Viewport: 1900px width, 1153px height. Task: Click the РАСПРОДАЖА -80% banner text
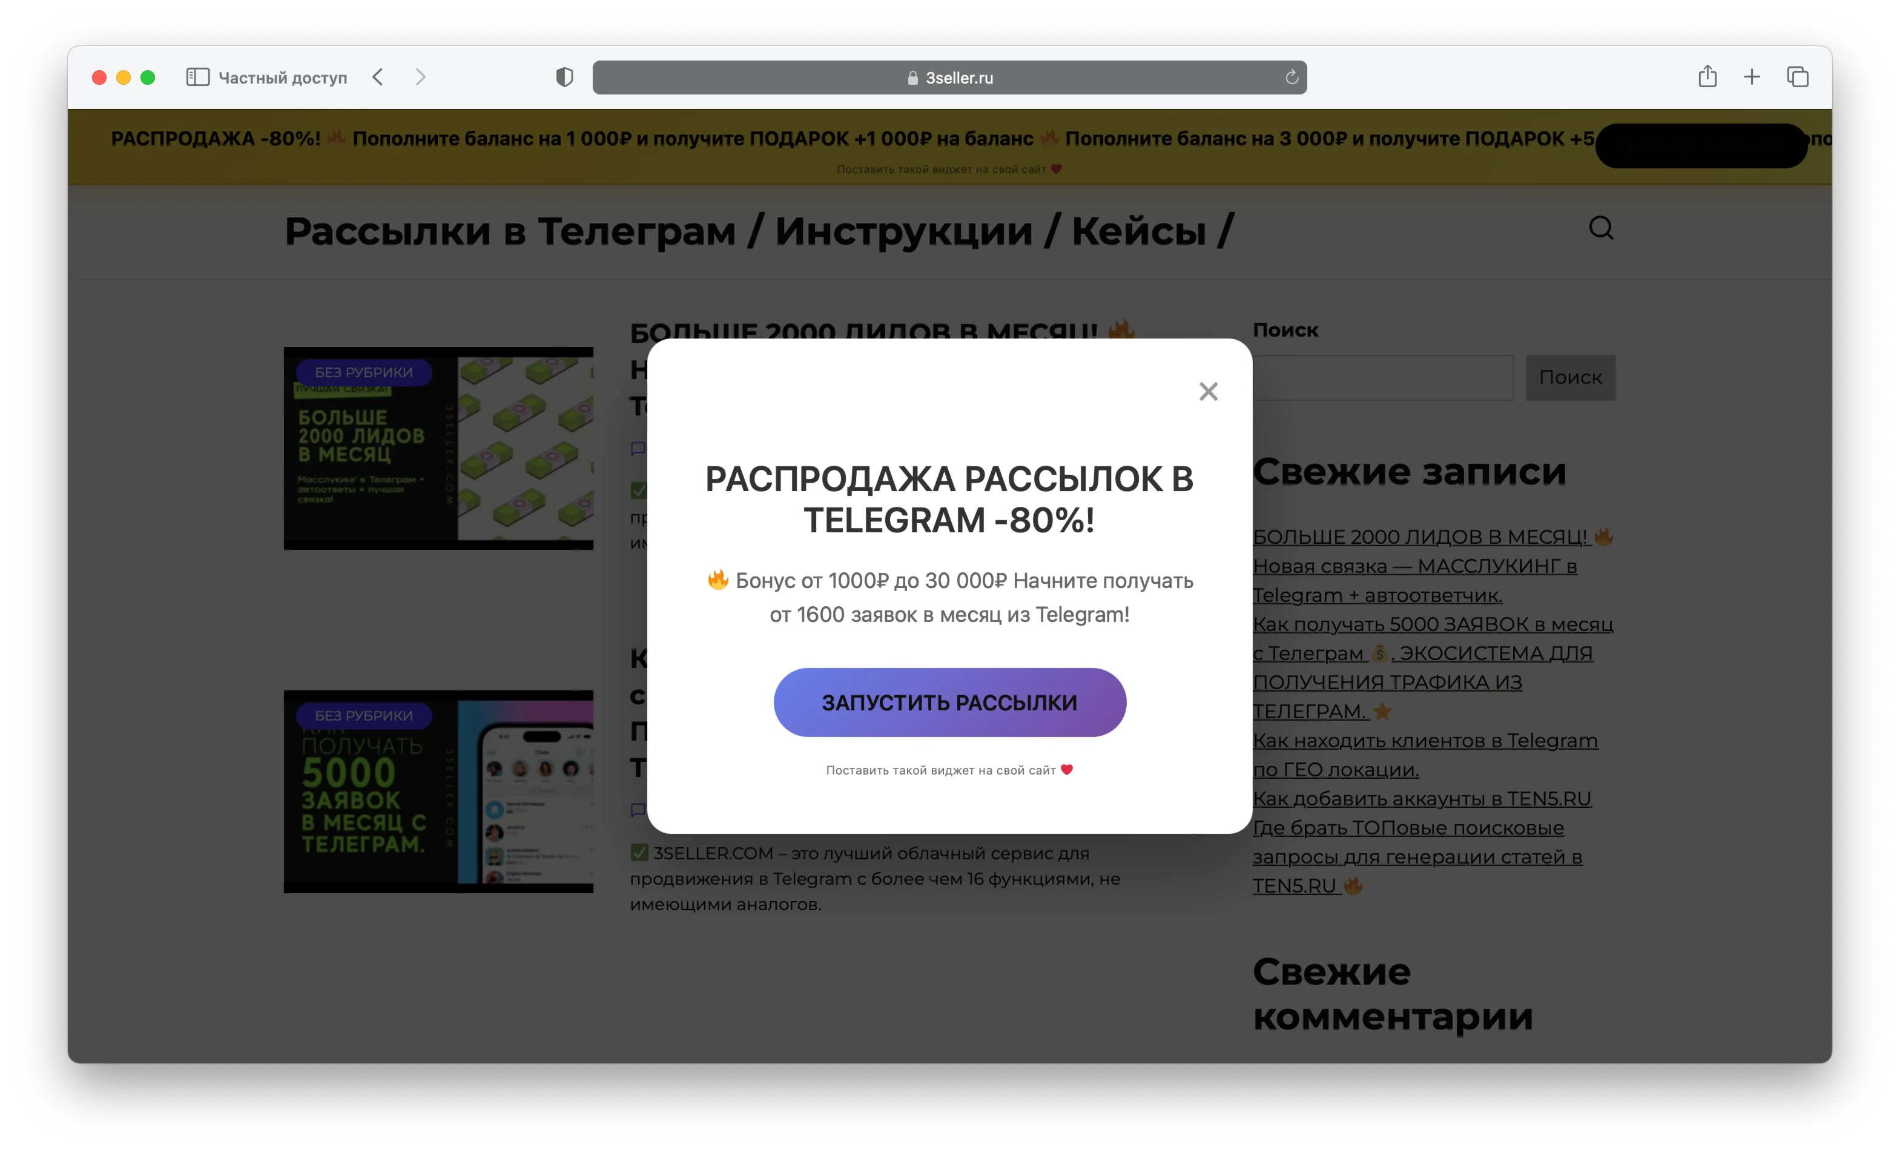coord(215,139)
